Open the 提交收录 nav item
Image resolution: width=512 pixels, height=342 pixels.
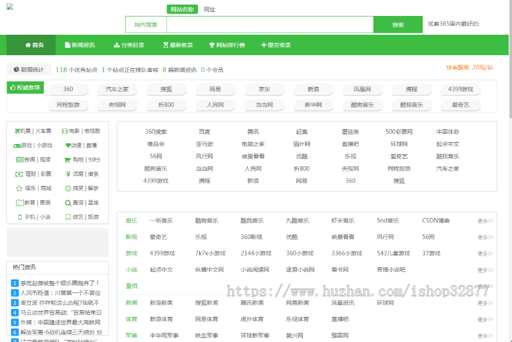point(276,45)
